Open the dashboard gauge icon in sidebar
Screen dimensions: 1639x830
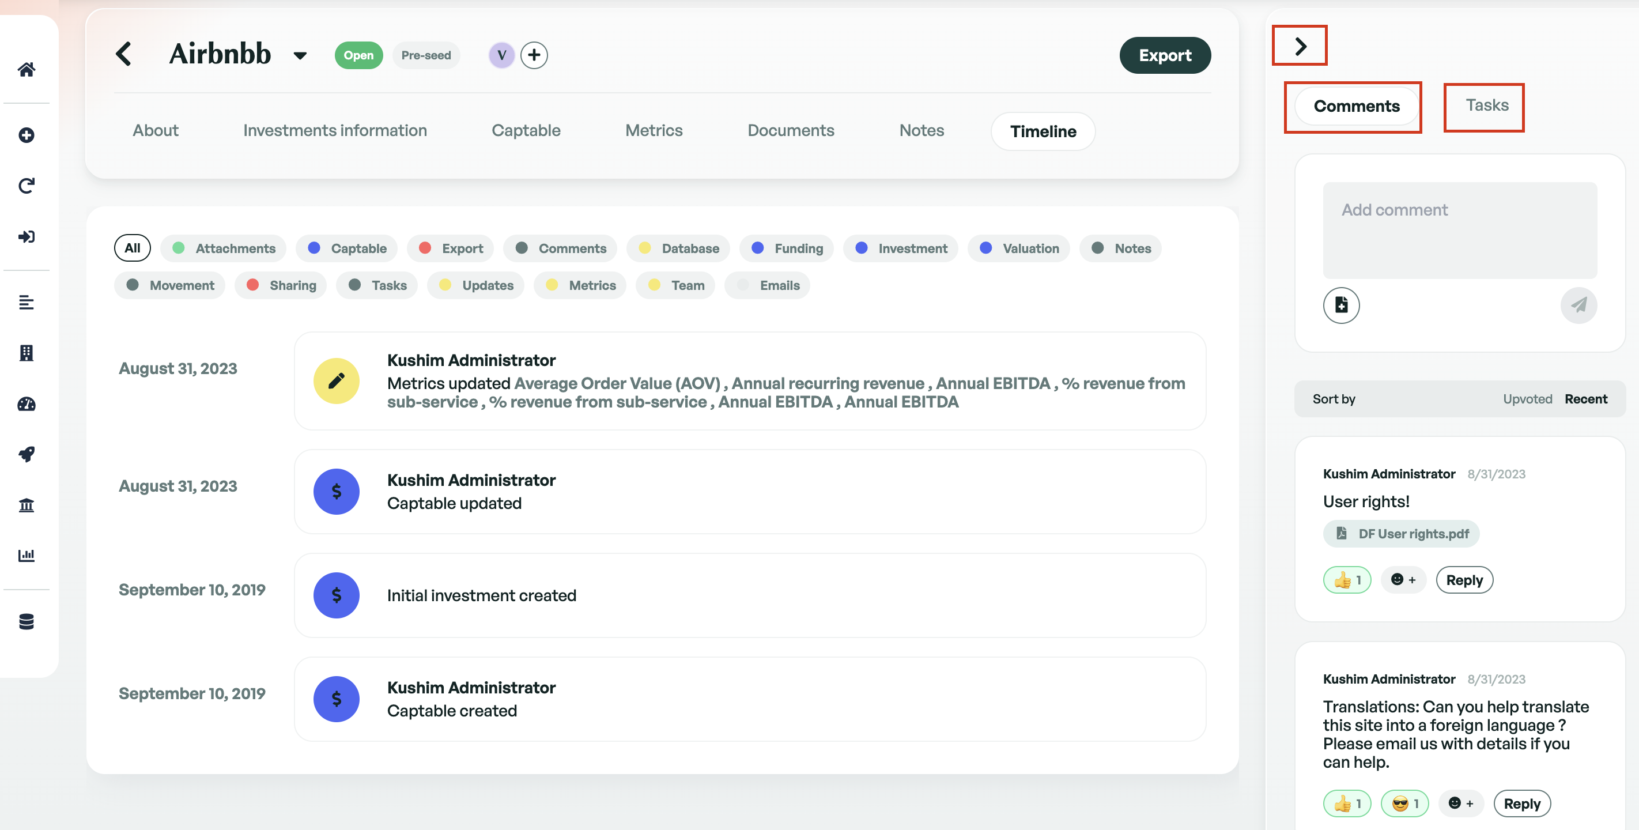tap(26, 404)
